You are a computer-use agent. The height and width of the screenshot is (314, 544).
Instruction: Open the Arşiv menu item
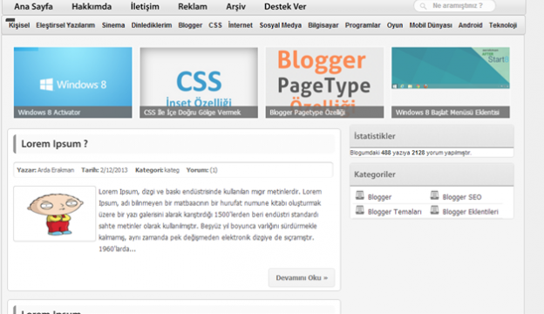[235, 7]
